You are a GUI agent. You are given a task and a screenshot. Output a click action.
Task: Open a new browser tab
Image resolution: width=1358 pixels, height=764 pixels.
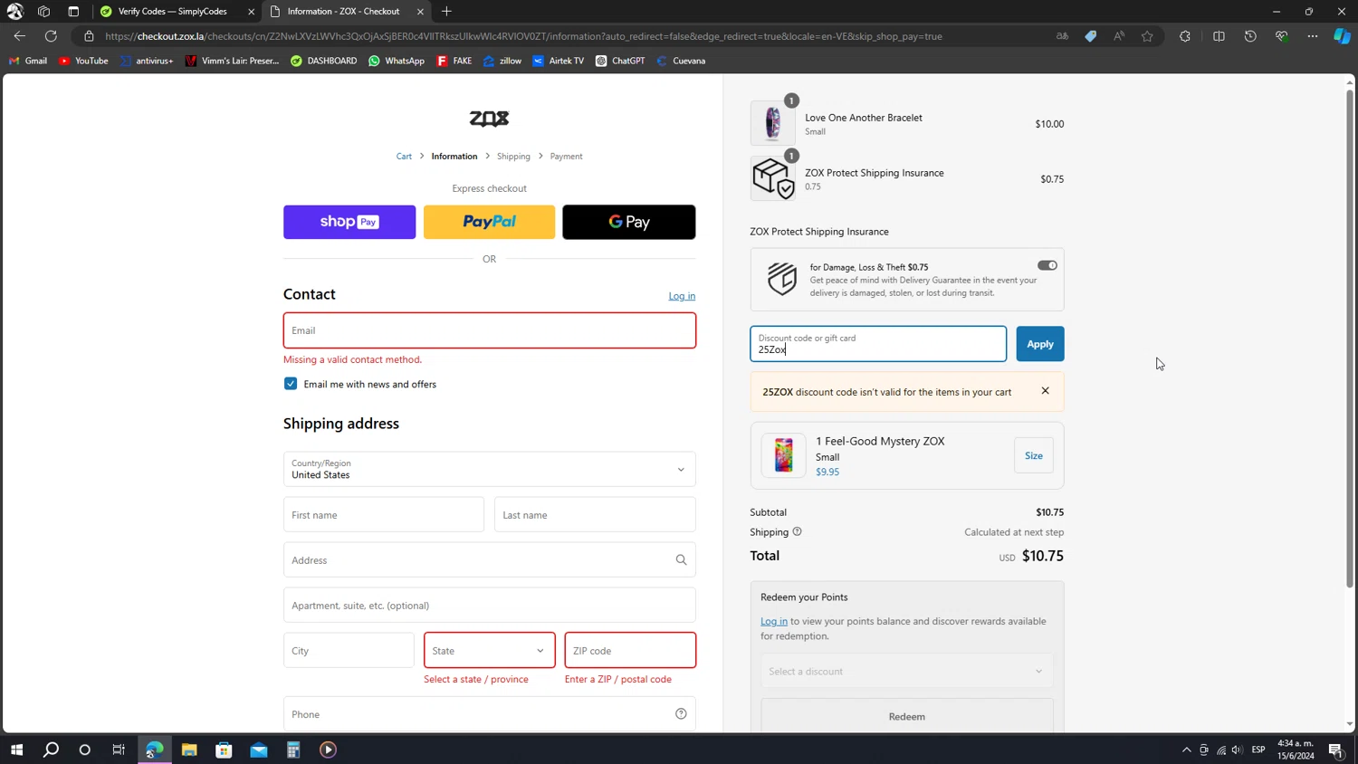point(446,12)
